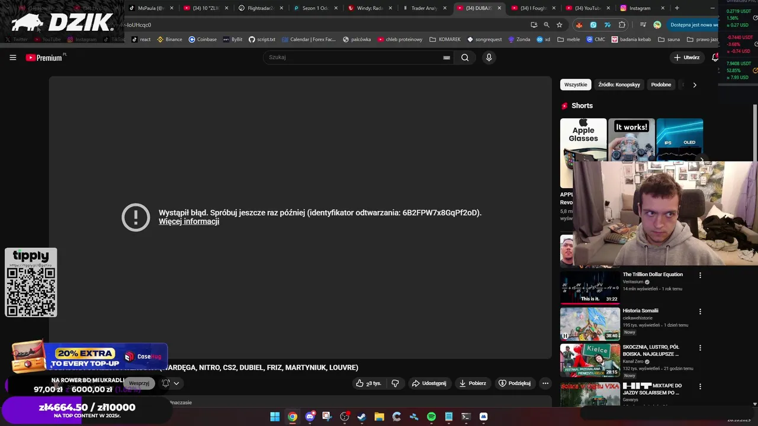
Task: Click the Wesprzyj join button
Action: (x=139, y=383)
